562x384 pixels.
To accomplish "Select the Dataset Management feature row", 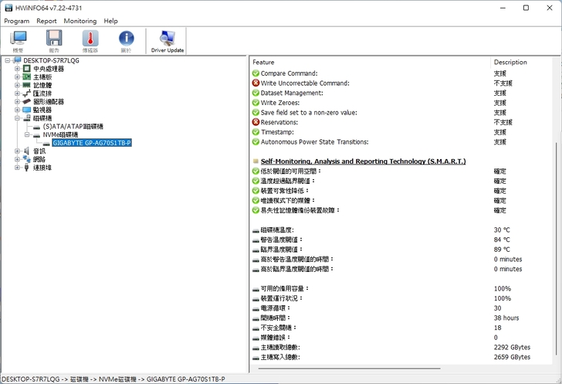I will [292, 93].
